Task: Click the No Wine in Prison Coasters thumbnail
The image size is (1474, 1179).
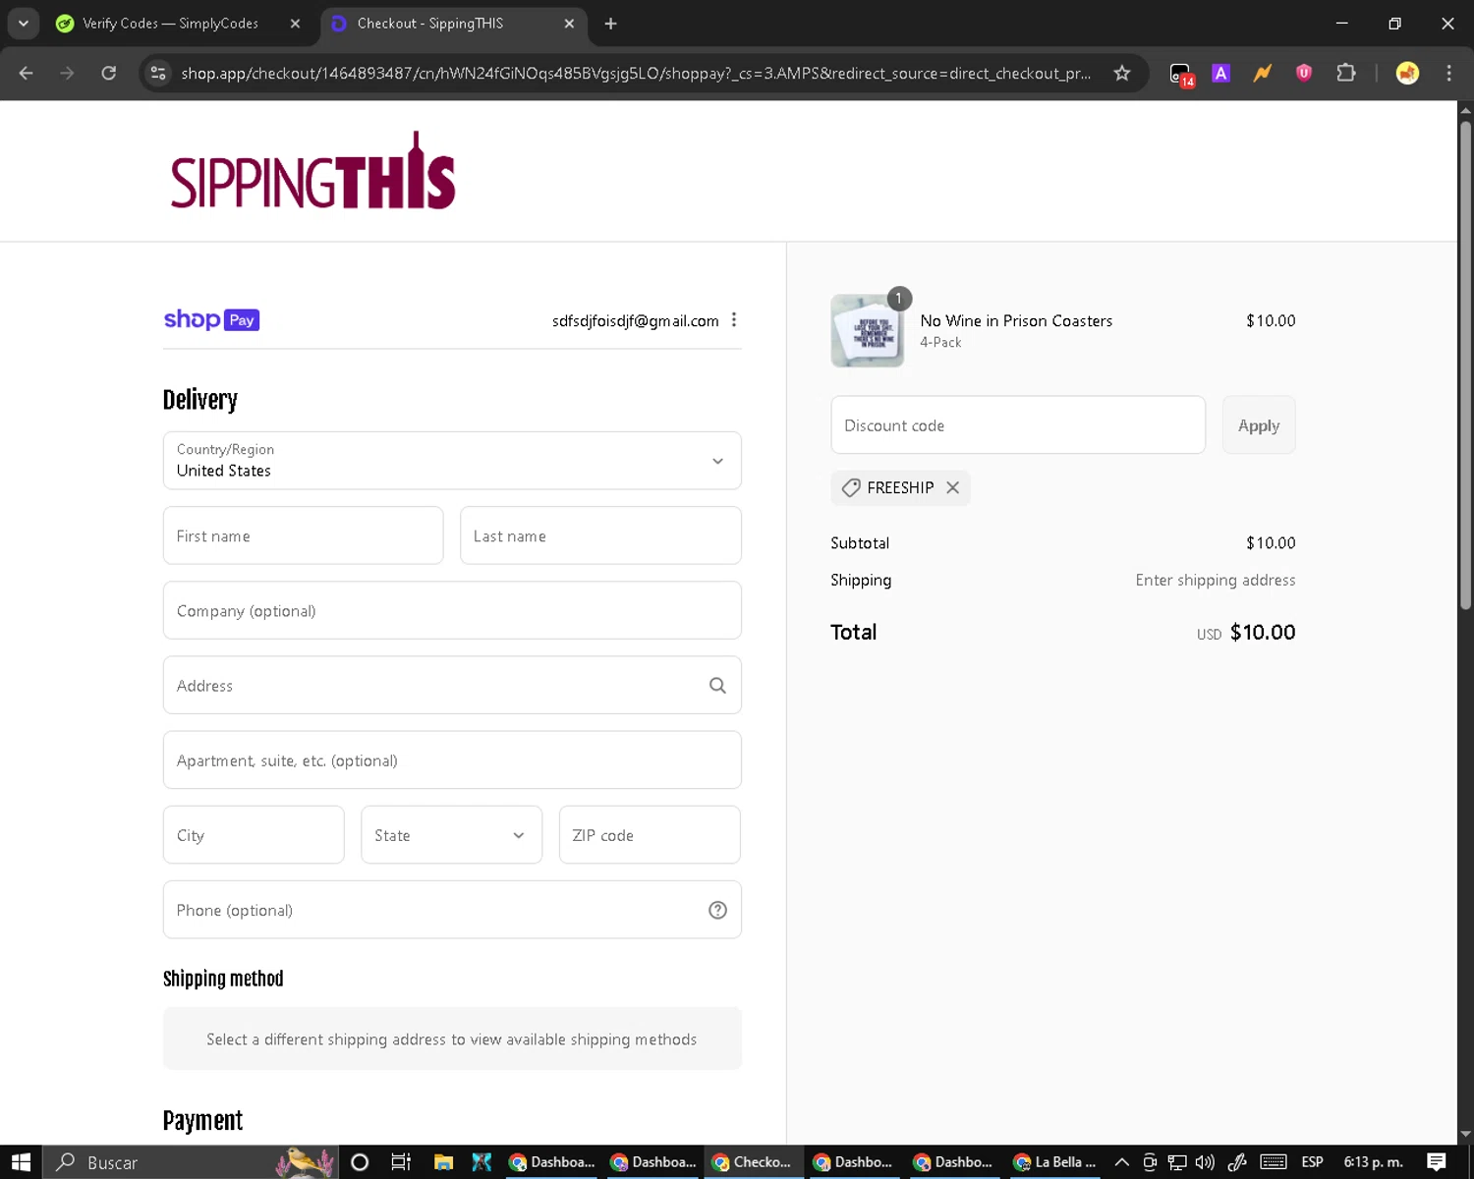Action: coord(868,330)
